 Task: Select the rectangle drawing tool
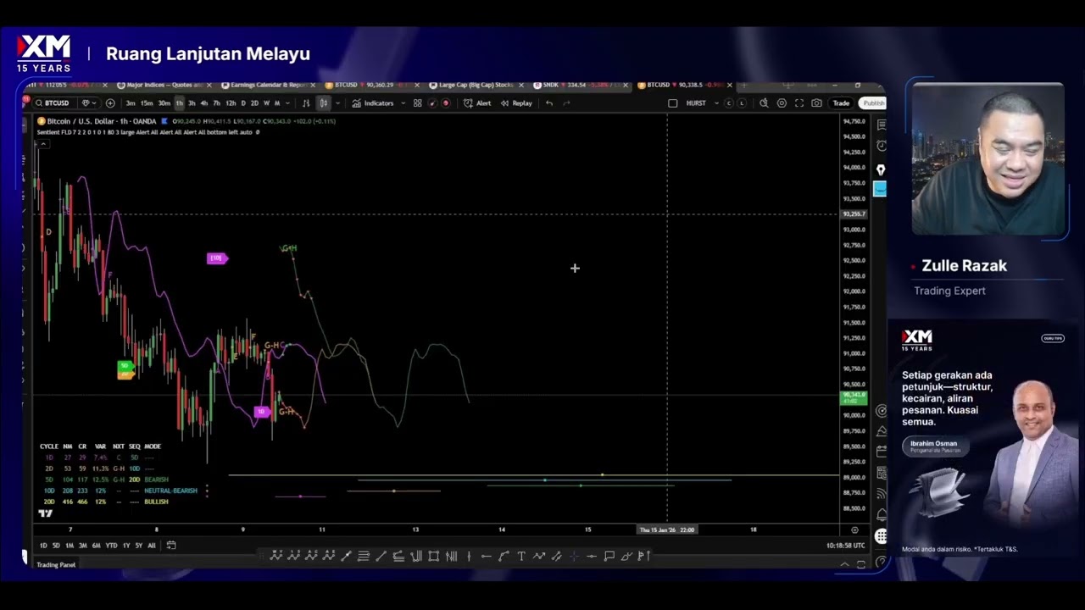(x=433, y=556)
